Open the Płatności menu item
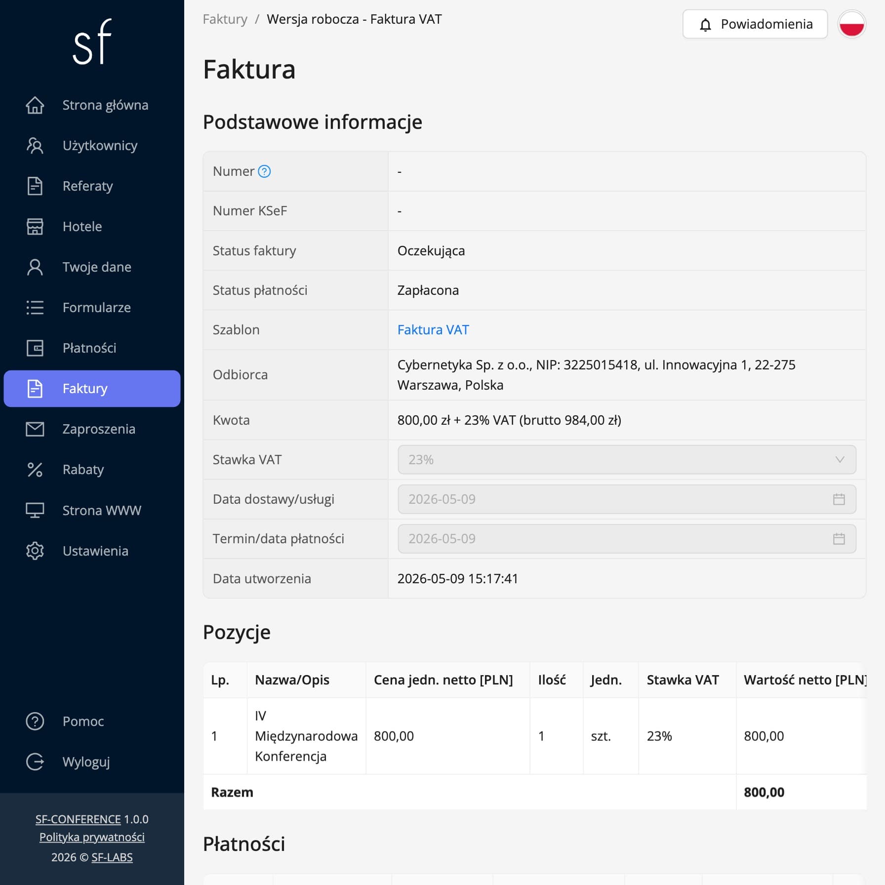885x885 pixels. (x=92, y=348)
